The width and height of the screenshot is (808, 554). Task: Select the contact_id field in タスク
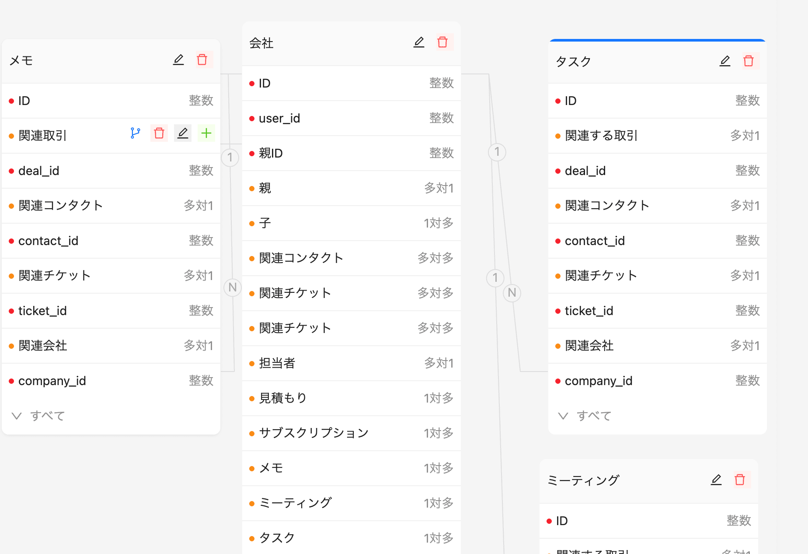(658, 241)
